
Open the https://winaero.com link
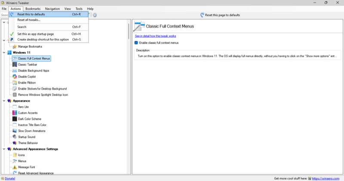(x=326, y=178)
